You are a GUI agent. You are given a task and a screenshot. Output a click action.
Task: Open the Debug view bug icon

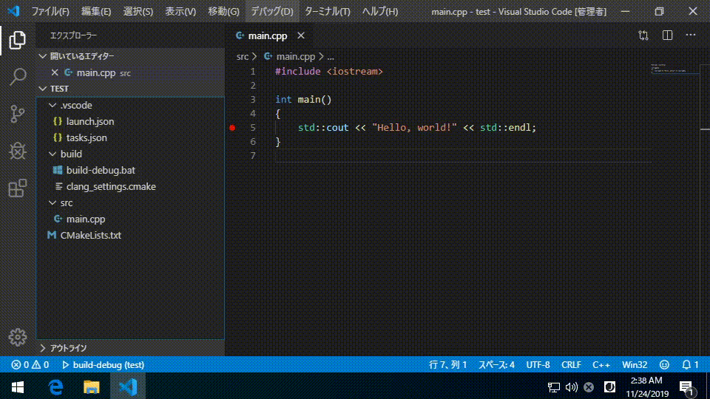pos(18,151)
